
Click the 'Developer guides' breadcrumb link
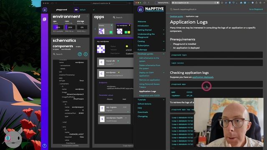point(176,16)
